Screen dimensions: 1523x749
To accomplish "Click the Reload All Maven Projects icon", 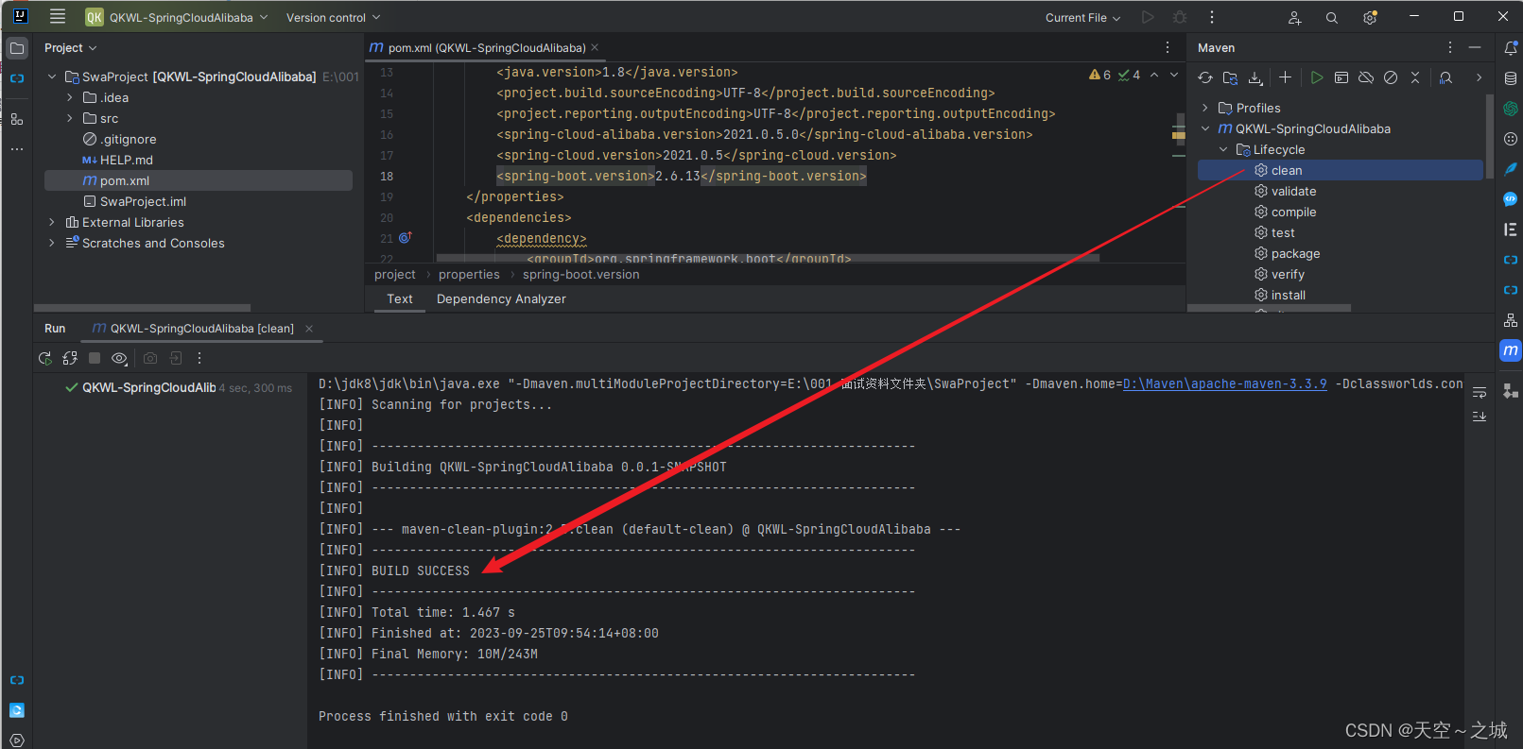I will [x=1205, y=77].
